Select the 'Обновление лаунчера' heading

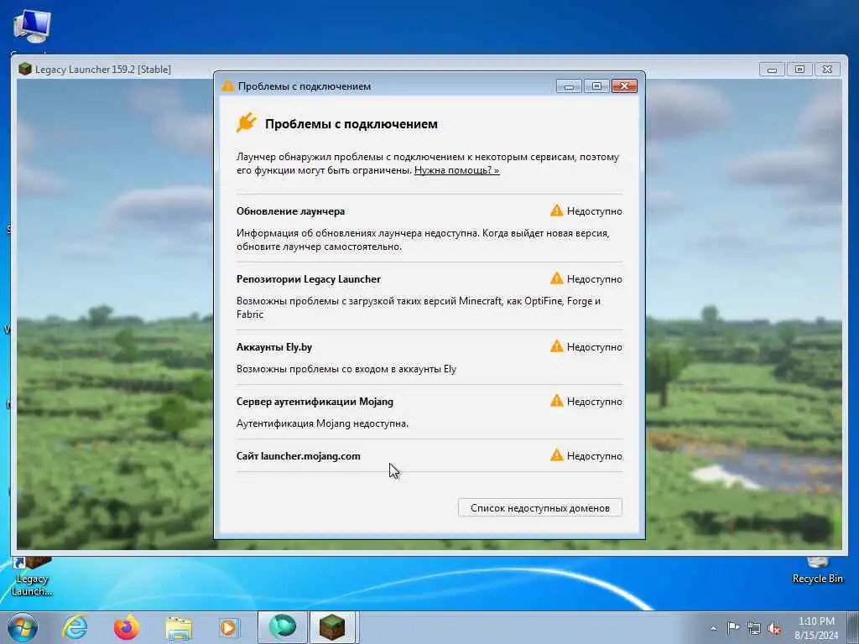tap(290, 211)
